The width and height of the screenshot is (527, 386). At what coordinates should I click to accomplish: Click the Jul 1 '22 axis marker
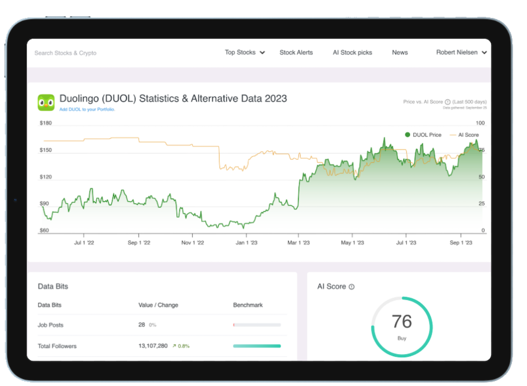[84, 243]
